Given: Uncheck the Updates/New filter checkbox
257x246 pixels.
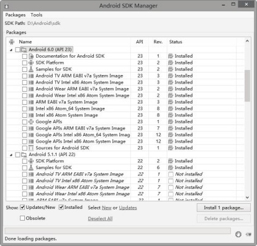Looking at the screenshot, I should coord(22,207).
